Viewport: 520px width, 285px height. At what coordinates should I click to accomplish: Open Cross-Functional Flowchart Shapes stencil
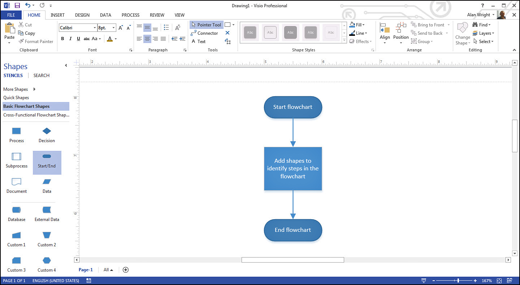pos(36,115)
